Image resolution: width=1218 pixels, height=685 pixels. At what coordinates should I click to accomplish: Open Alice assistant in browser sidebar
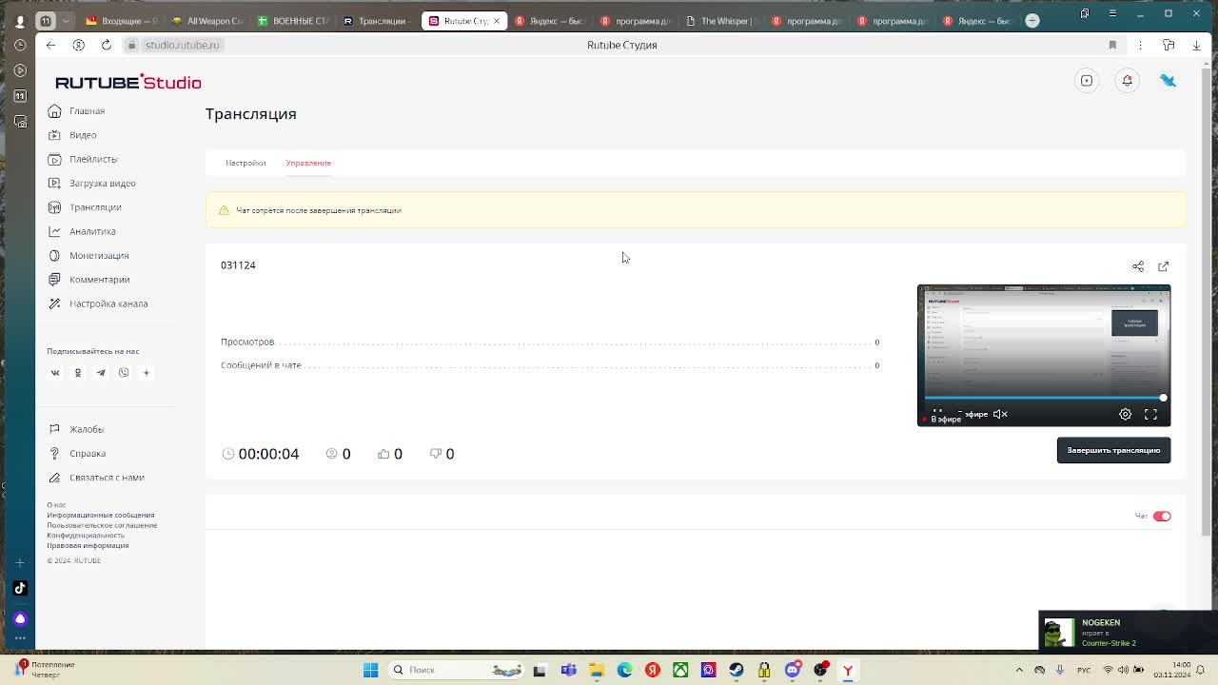pyautogui.click(x=20, y=618)
